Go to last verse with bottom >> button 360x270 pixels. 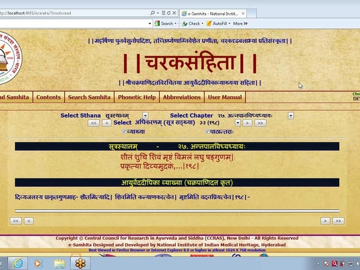337,221
